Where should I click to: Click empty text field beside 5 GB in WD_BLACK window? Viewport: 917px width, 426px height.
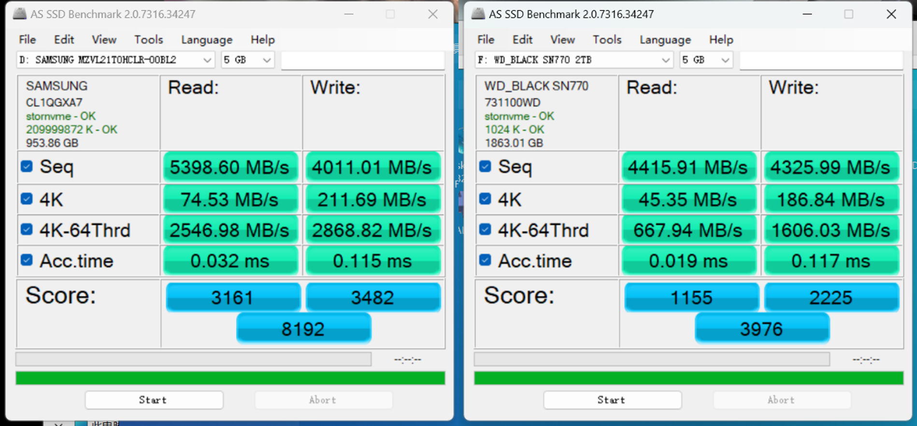click(x=821, y=60)
